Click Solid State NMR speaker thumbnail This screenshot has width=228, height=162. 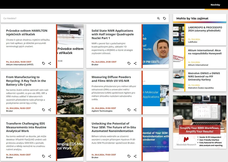click(x=156, y=46)
